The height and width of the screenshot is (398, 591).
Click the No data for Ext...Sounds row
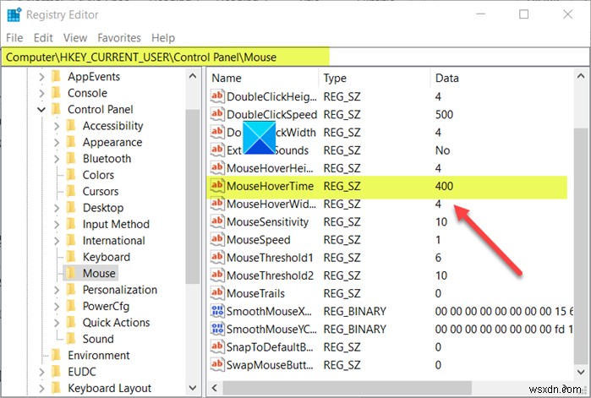point(442,150)
